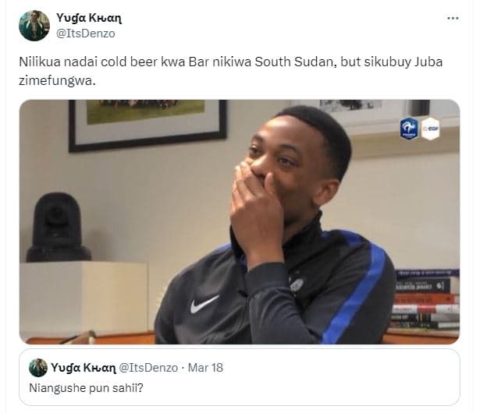The width and height of the screenshot is (487, 413).
Task: Click the quoted tweet's Yuga Khan name
Action: click(84, 367)
